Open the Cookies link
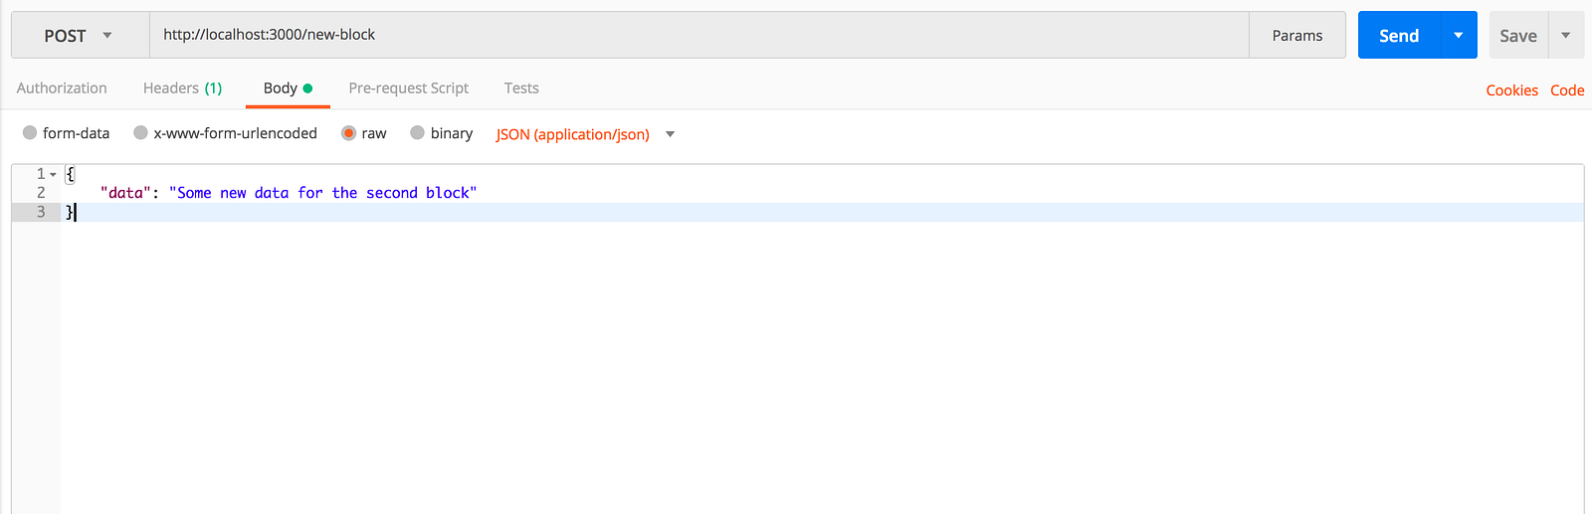The image size is (1592, 514). [x=1511, y=90]
